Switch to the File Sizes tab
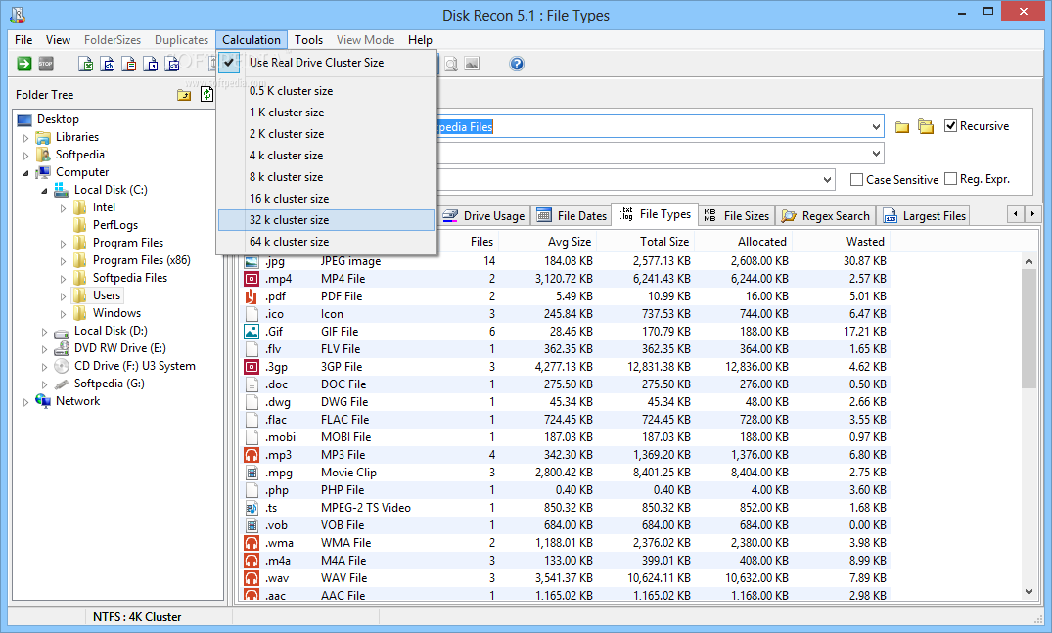 [x=737, y=216]
